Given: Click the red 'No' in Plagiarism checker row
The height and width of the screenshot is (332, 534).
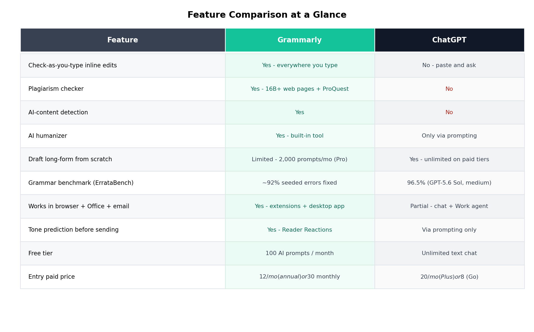Looking at the screenshot, I should coord(449,89).
